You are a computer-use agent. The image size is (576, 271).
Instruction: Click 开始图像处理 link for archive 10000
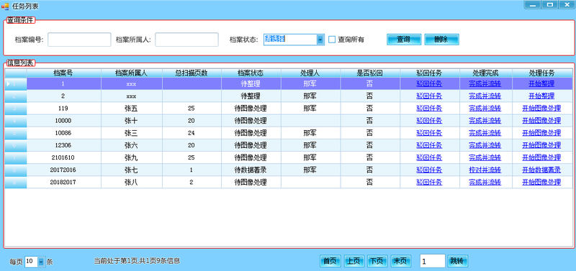click(541, 121)
